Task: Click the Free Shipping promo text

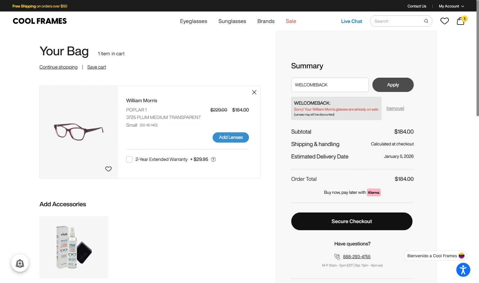Action: pyautogui.click(x=40, y=6)
